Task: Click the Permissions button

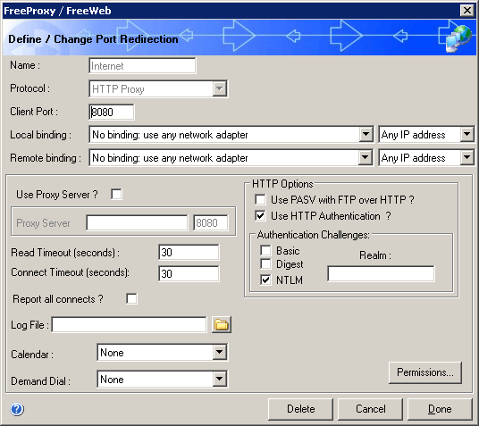Action: [x=425, y=372]
